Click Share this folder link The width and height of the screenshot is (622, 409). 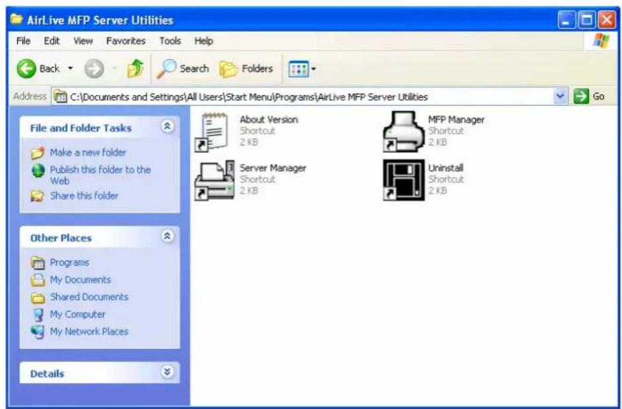coord(84,196)
